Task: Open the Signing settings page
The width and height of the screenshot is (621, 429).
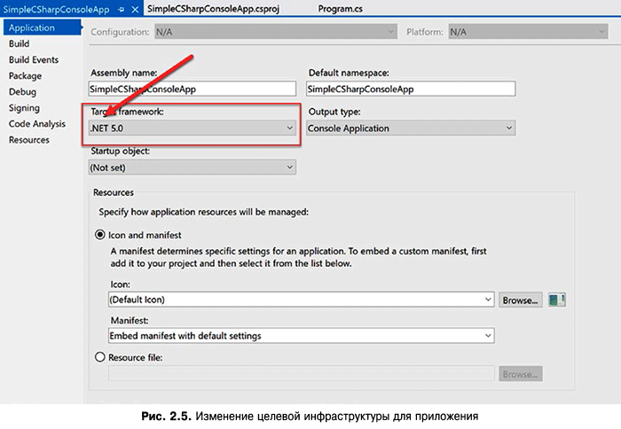Action: point(24,107)
